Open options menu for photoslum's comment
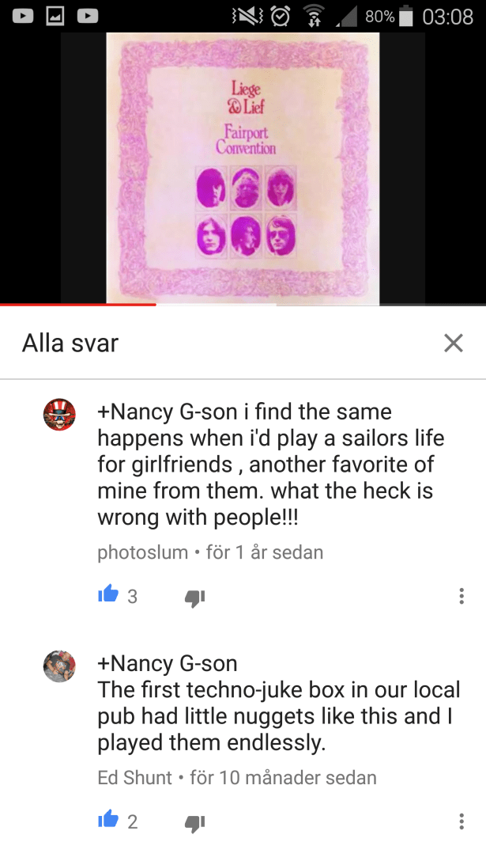Screen dimensions: 486x865 tap(462, 596)
